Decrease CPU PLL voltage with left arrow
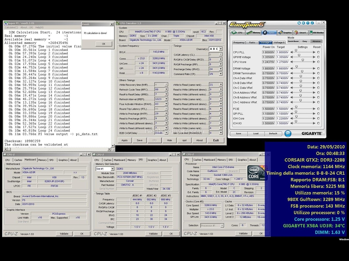The height and width of the screenshot is (261, 349). [291, 52]
